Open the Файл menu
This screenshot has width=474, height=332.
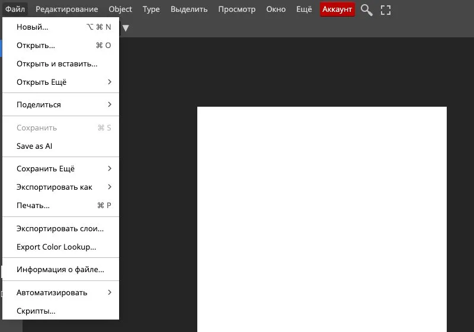point(15,9)
